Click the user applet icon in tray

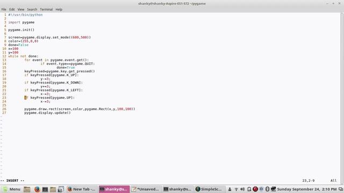(x=230, y=189)
